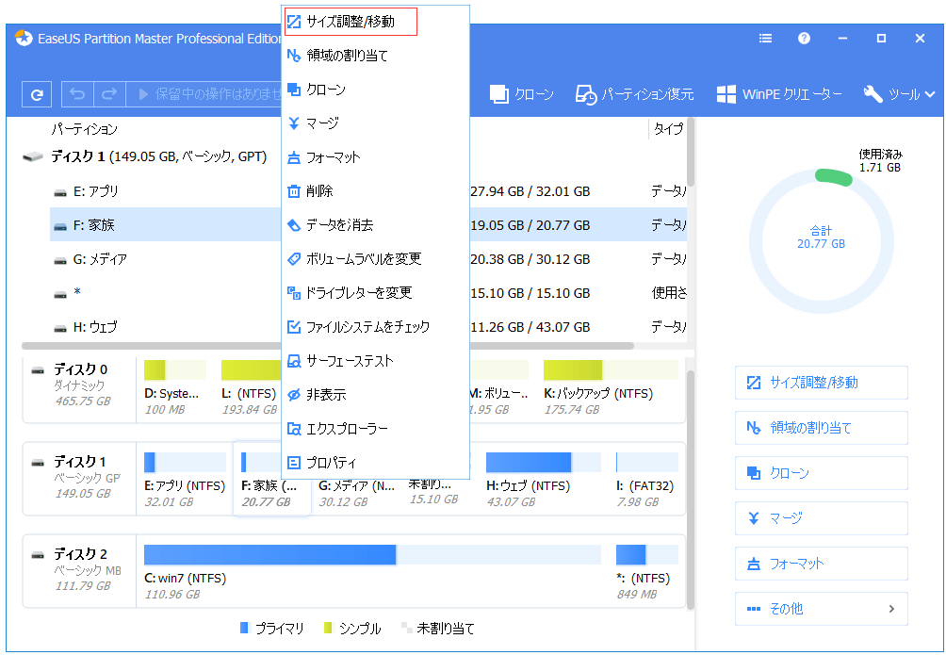Click the refresh button in the toolbar
946x655 pixels.
click(37, 94)
